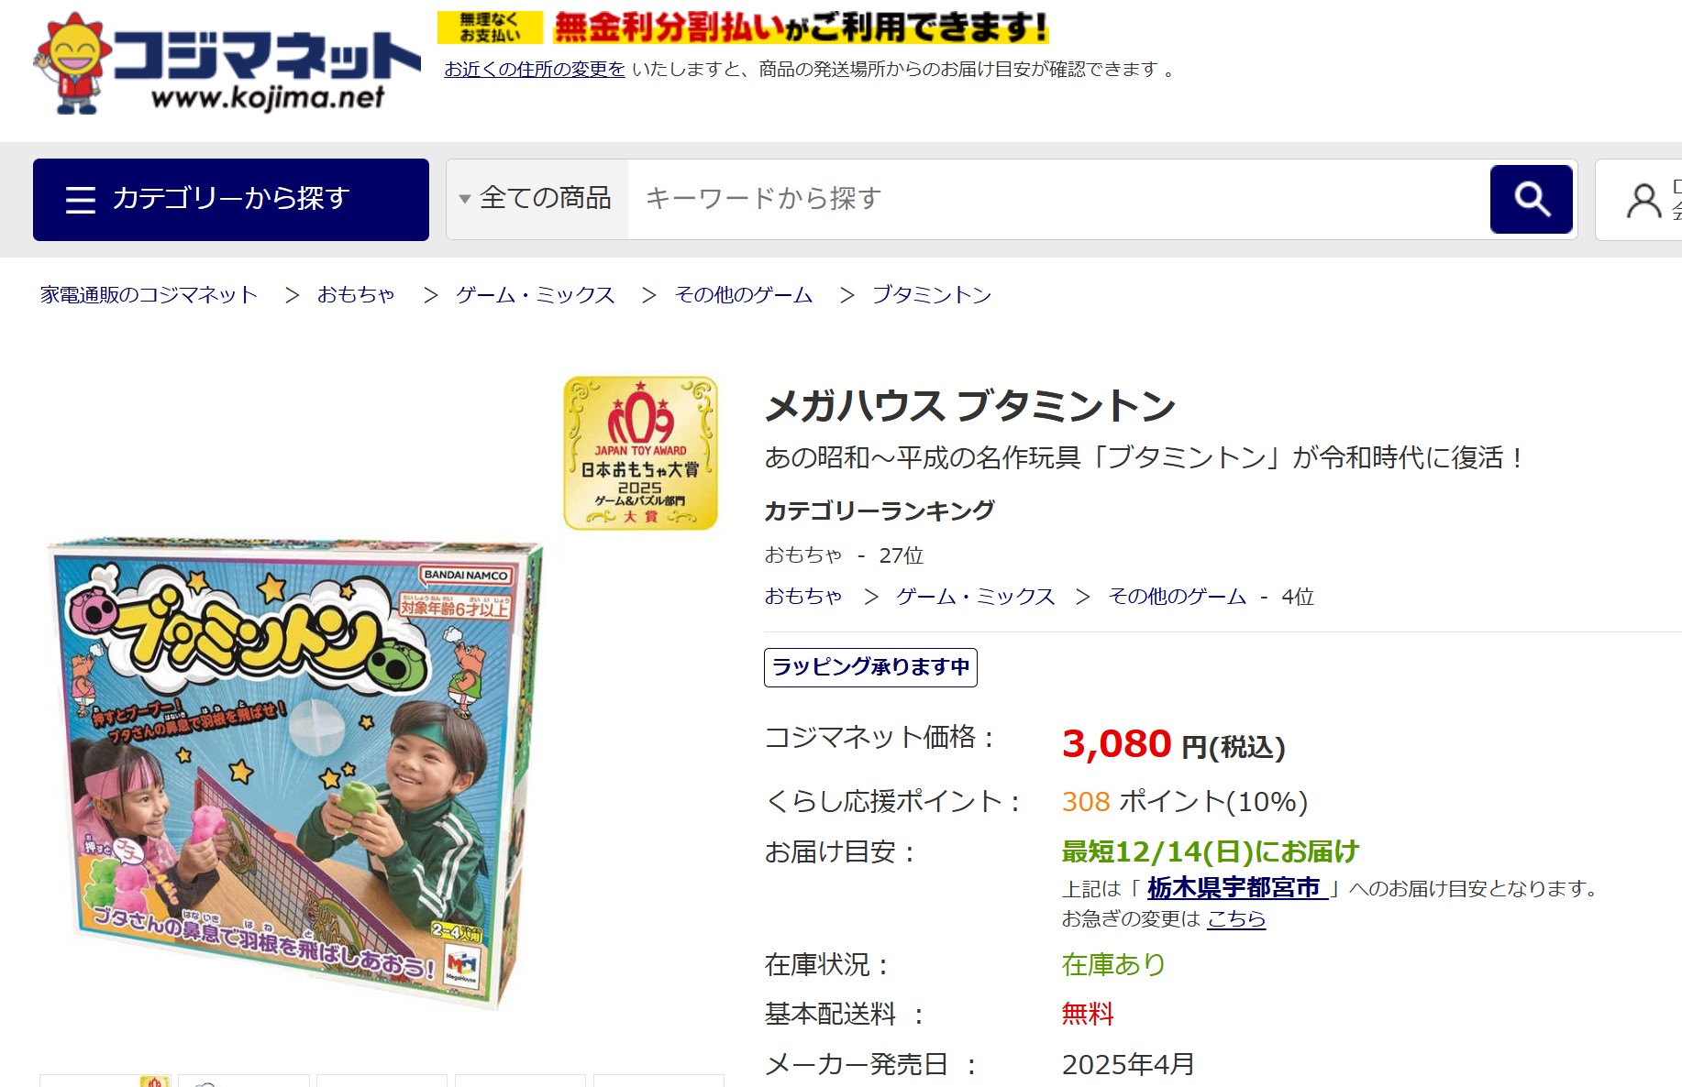
Task: Click the hamburger menu icon
Action: pos(81,199)
